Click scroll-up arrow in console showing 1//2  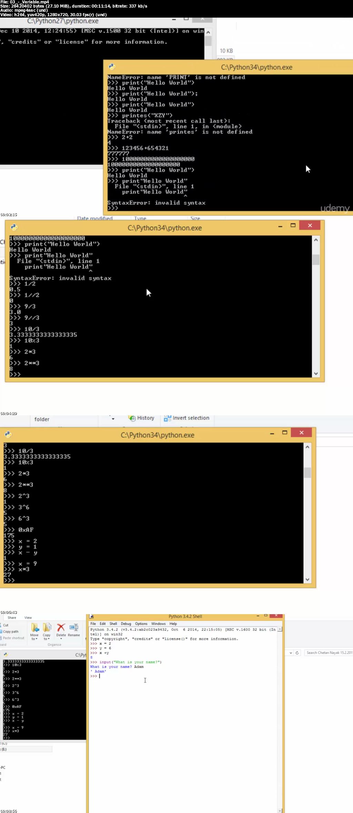tap(316, 240)
